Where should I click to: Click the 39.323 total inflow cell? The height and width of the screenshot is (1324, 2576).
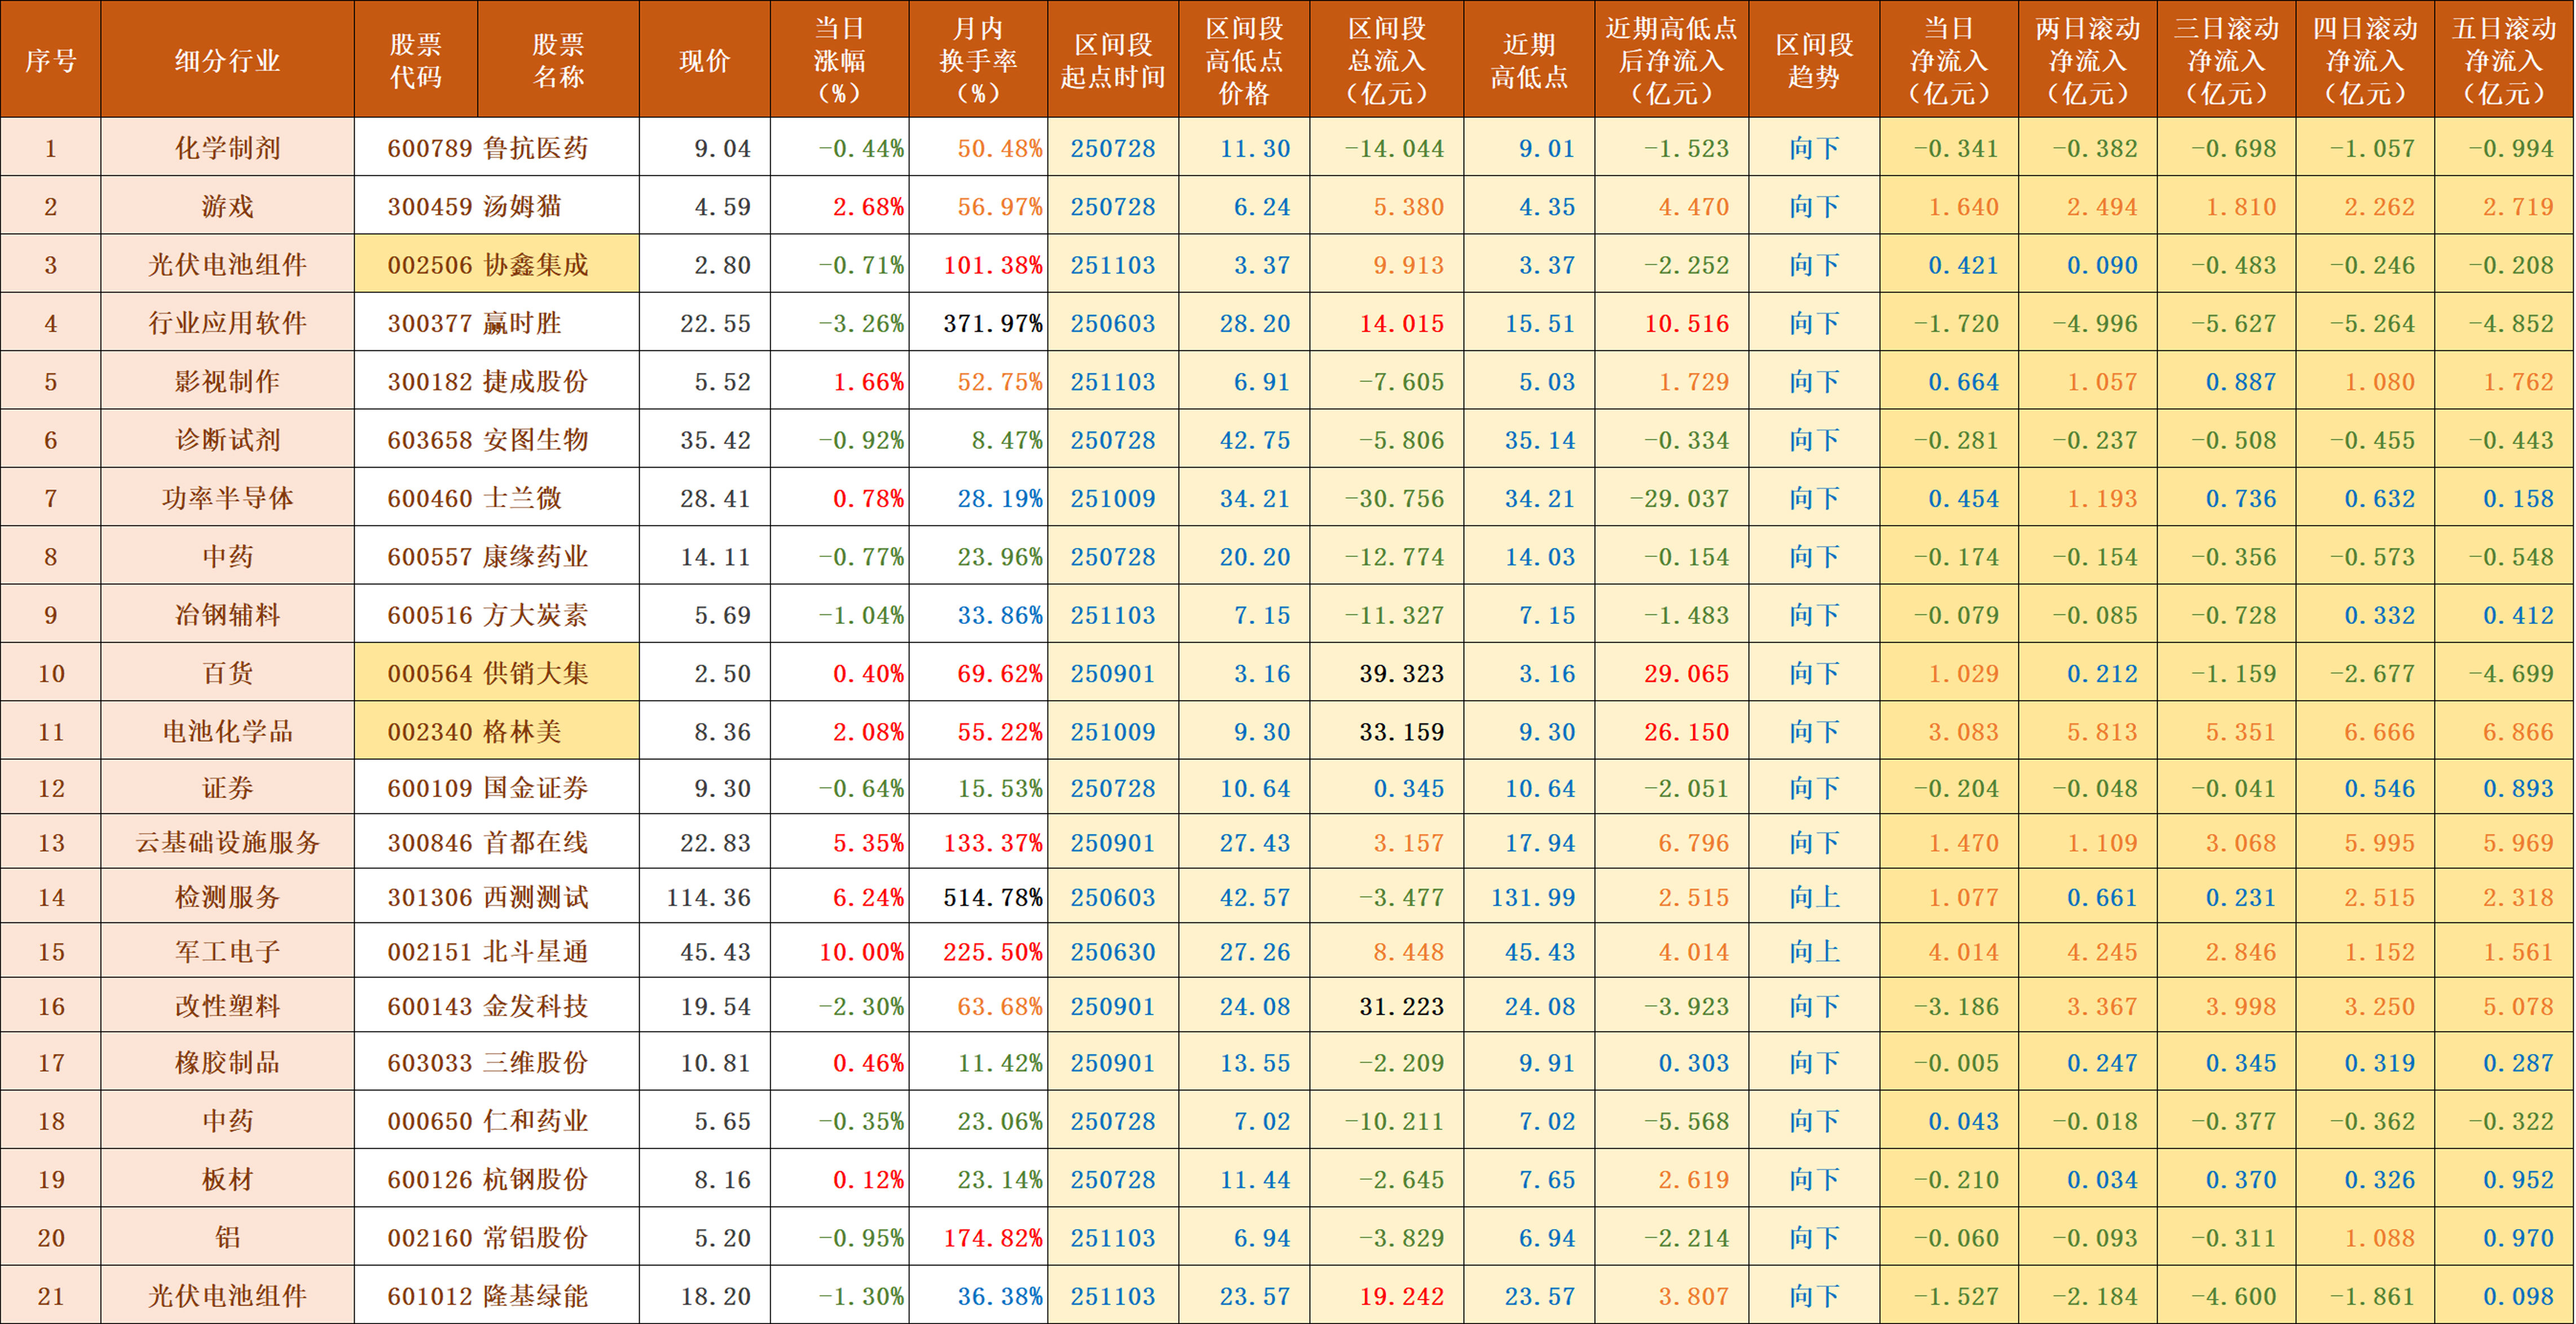point(1400,673)
